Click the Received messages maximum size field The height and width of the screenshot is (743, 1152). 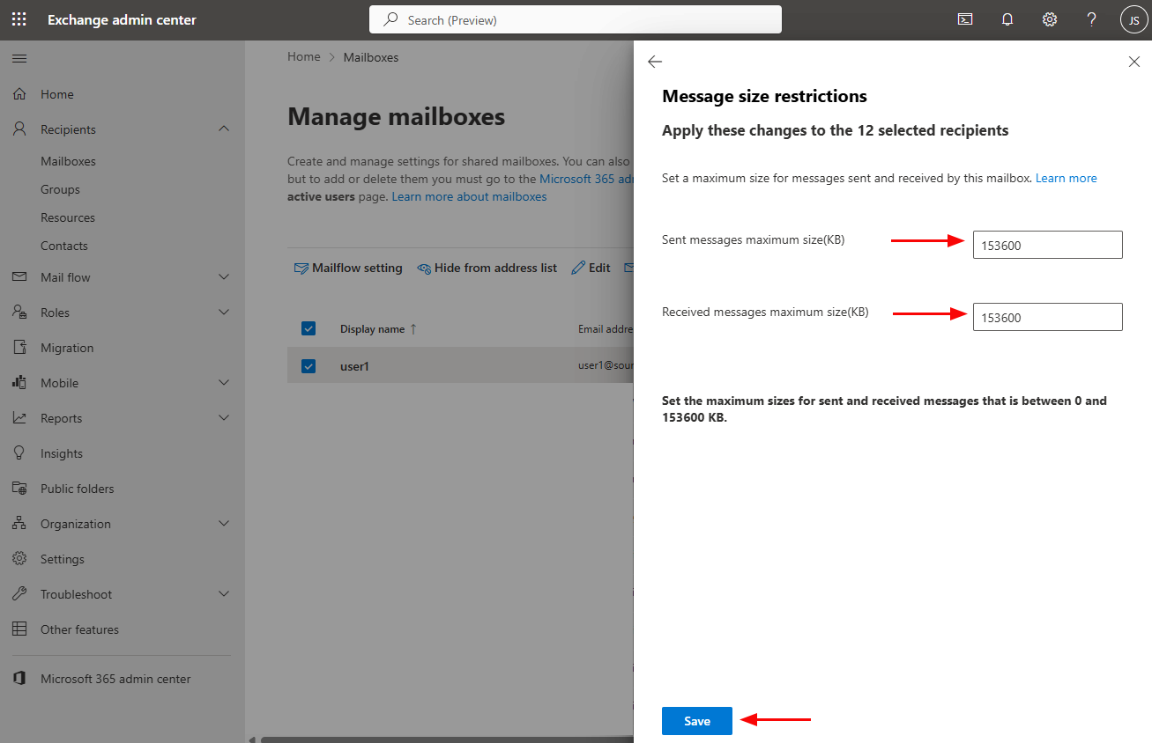coord(1047,317)
